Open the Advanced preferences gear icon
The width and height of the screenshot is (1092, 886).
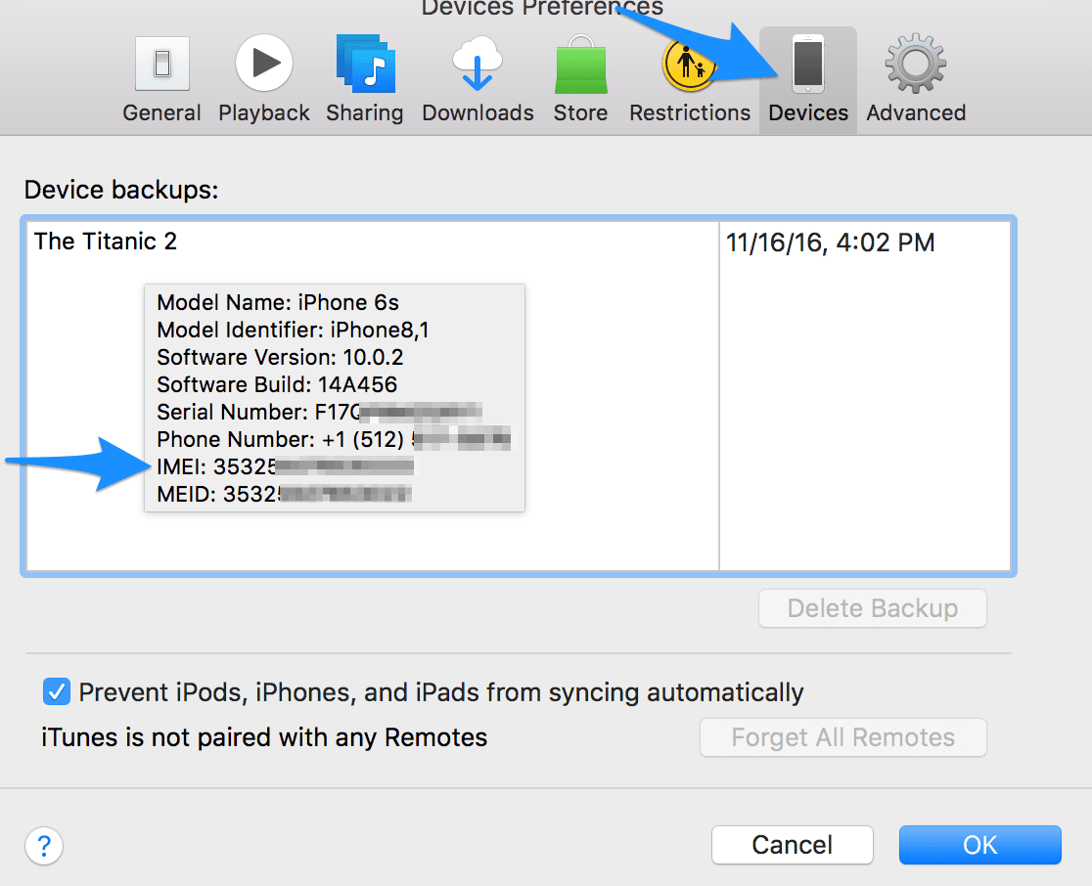tap(914, 62)
